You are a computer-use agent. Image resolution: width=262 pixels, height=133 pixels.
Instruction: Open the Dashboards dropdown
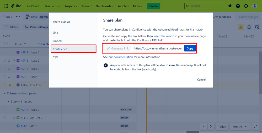click(x=105, y=6)
